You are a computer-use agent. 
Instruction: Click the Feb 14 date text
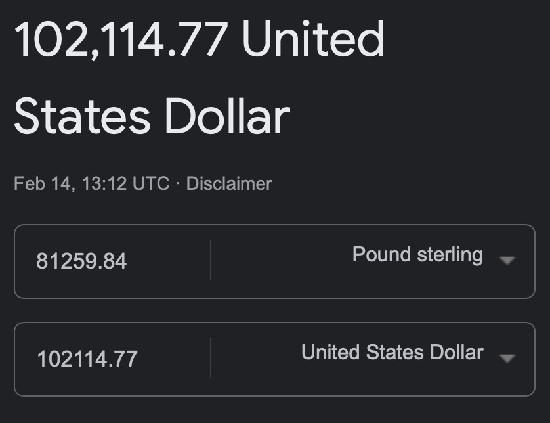pos(43,183)
